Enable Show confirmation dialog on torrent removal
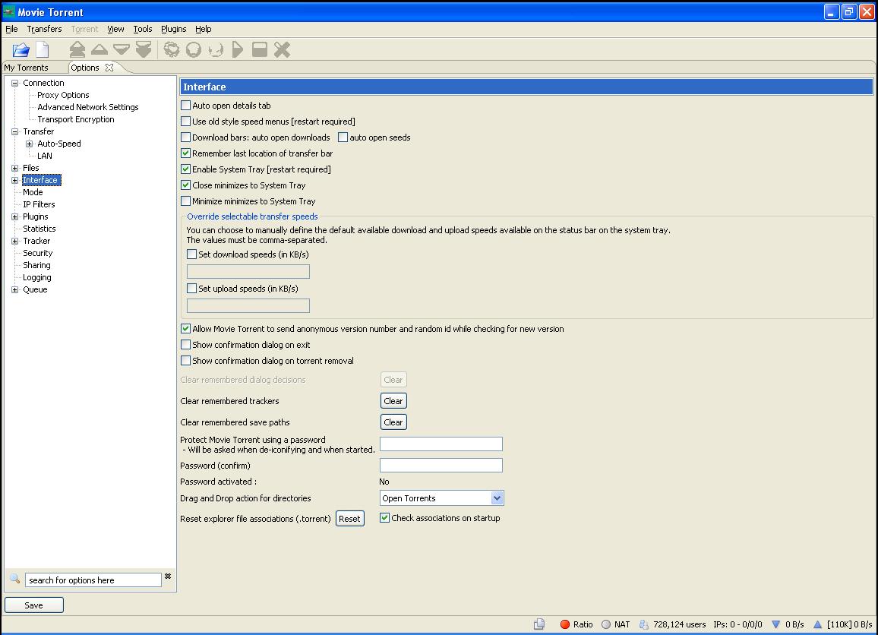878x635 pixels. click(186, 361)
